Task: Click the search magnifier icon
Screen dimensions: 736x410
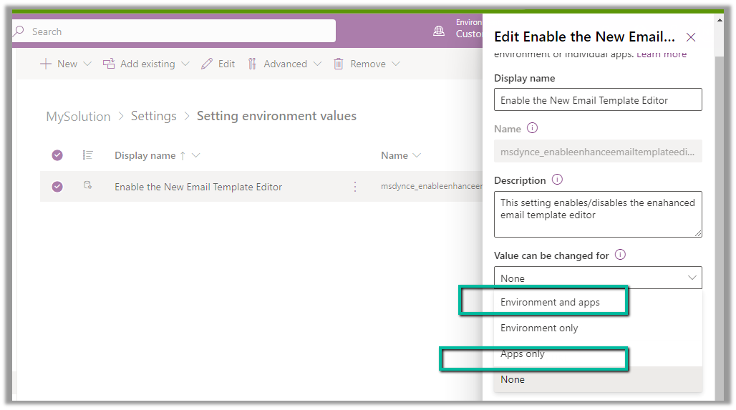Action: [19, 31]
